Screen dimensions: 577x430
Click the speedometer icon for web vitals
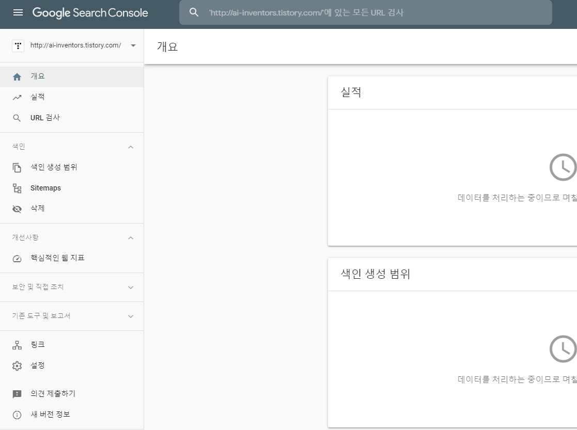click(x=17, y=259)
